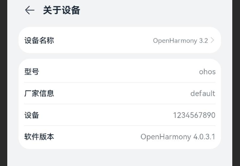
Task: Select the 设备 serial row label
Action: (31, 115)
